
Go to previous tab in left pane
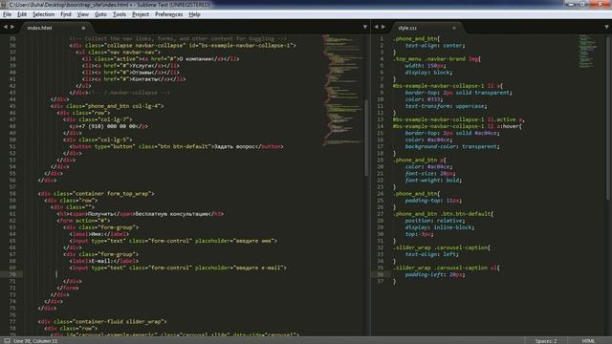click(x=6, y=27)
